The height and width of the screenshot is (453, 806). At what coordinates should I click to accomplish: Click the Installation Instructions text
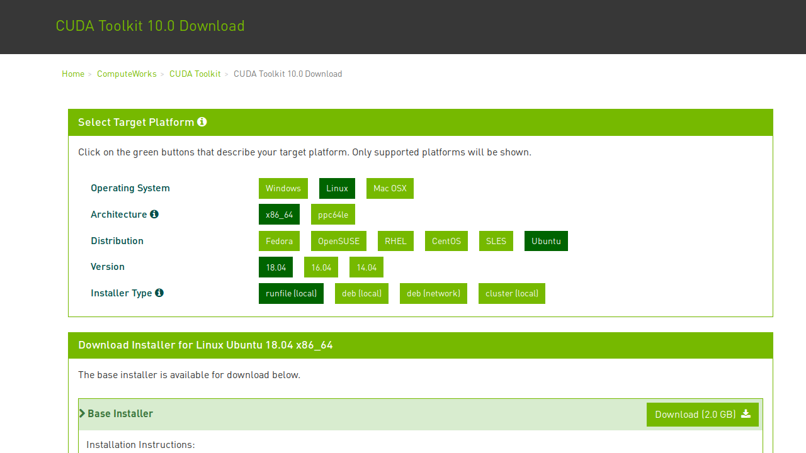coord(140,445)
